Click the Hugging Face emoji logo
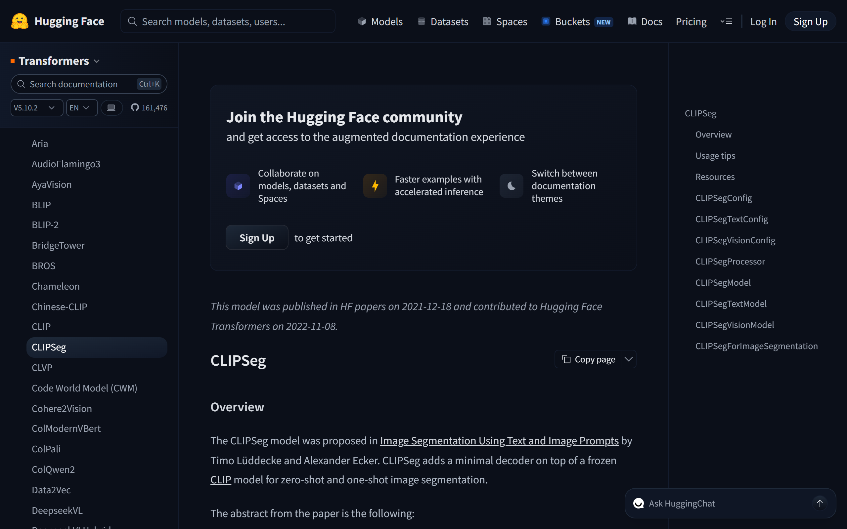Image resolution: width=847 pixels, height=529 pixels. tap(20, 21)
